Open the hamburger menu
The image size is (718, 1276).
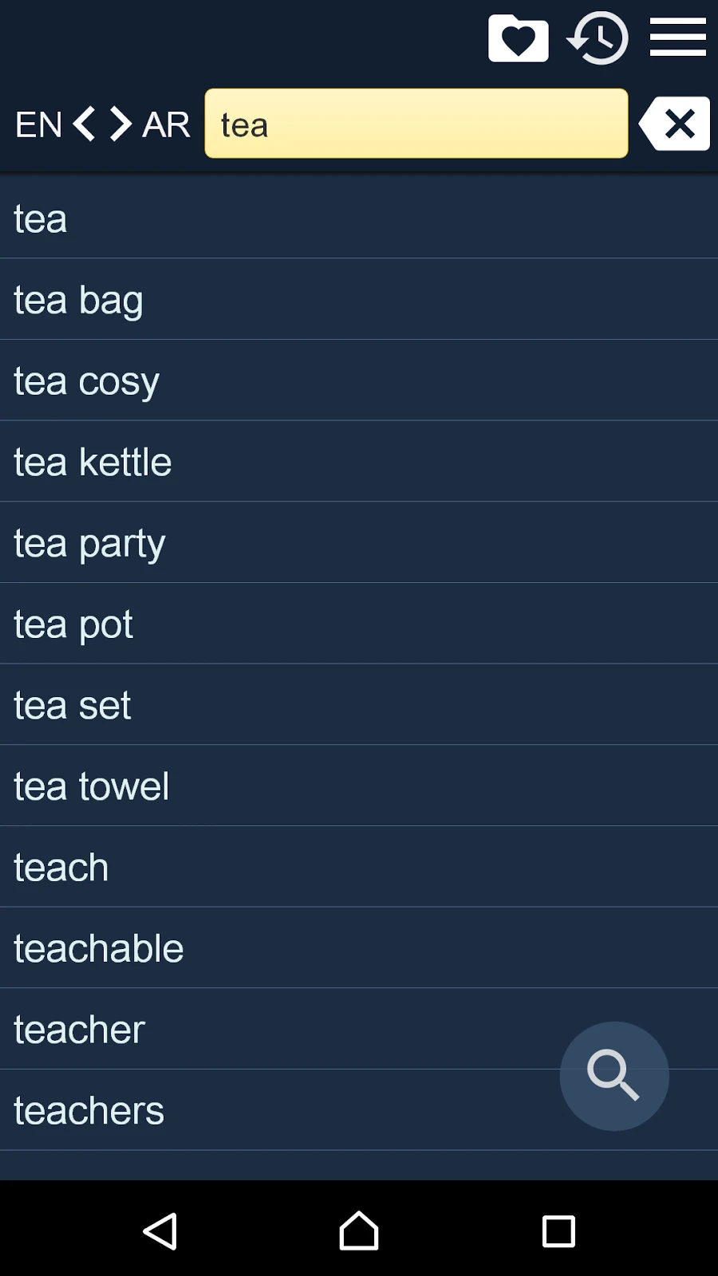(677, 38)
